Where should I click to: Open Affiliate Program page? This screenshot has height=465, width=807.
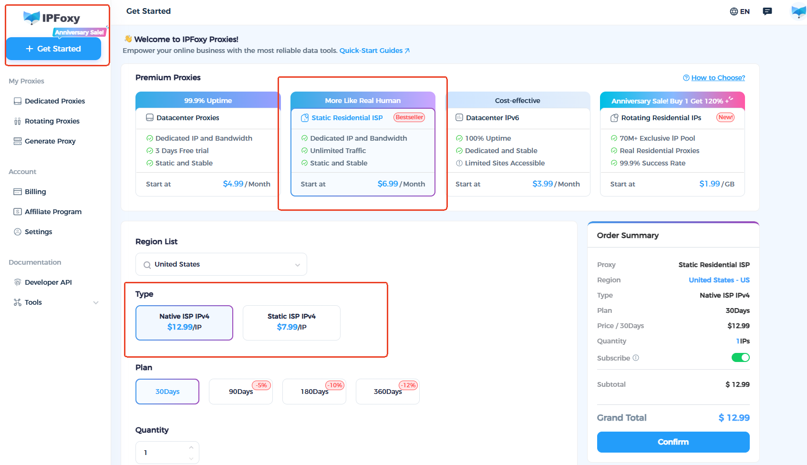[53, 212]
